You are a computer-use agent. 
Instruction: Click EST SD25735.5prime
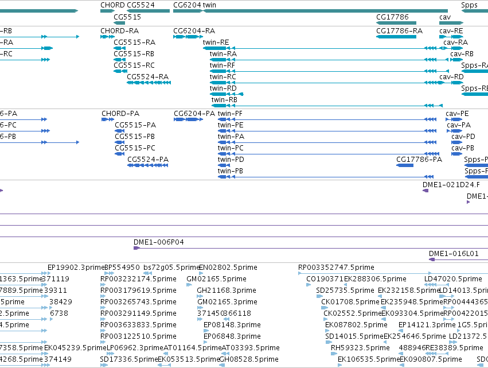(345, 290)
